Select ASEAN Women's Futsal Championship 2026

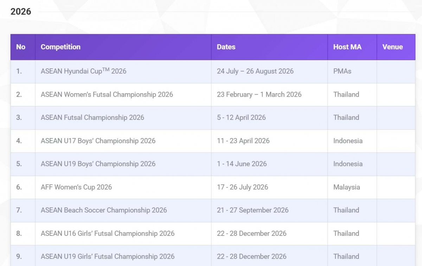click(107, 94)
